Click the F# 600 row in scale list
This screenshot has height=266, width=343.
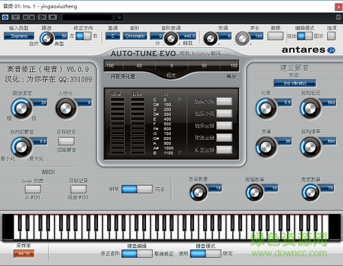[x=163, y=129]
